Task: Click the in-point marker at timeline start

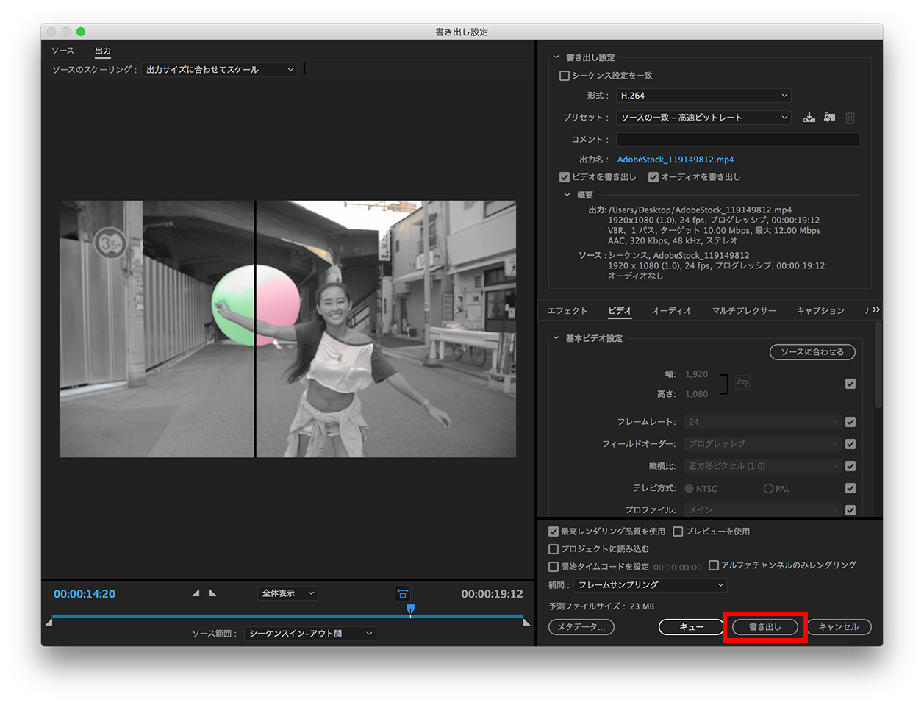Action: (x=49, y=623)
